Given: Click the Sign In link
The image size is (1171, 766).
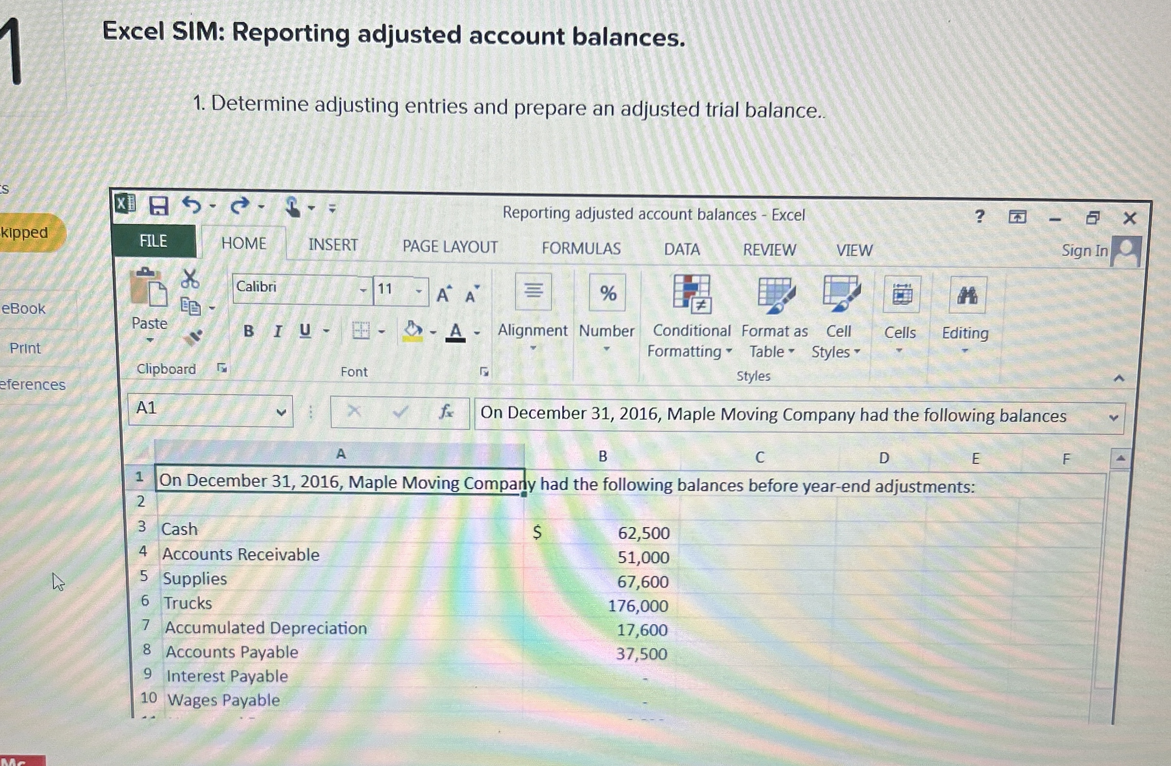Looking at the screenshot, I should [1084, 251].
